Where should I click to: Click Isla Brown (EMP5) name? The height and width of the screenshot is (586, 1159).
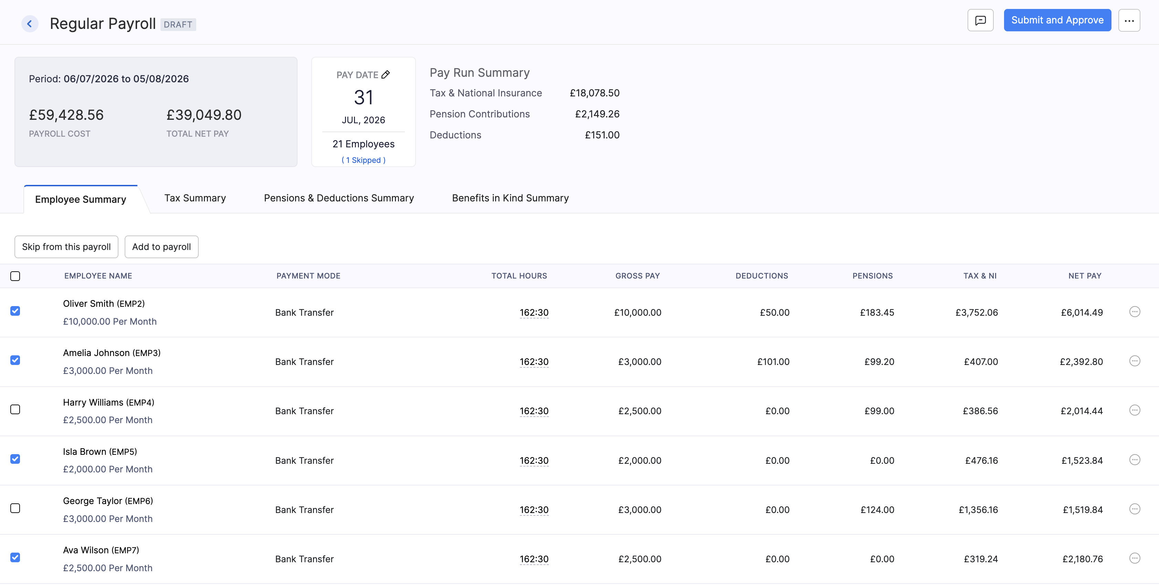tap(100, 451)
